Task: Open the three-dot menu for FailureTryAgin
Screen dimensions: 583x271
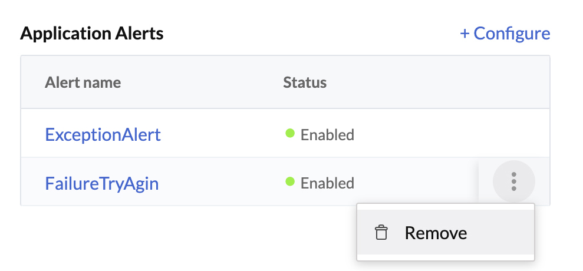Action: coord(513,181)
